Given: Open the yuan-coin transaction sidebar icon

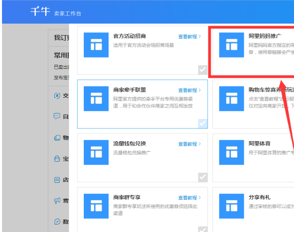Looking at the screenshot, I should (x=57, y=96).
